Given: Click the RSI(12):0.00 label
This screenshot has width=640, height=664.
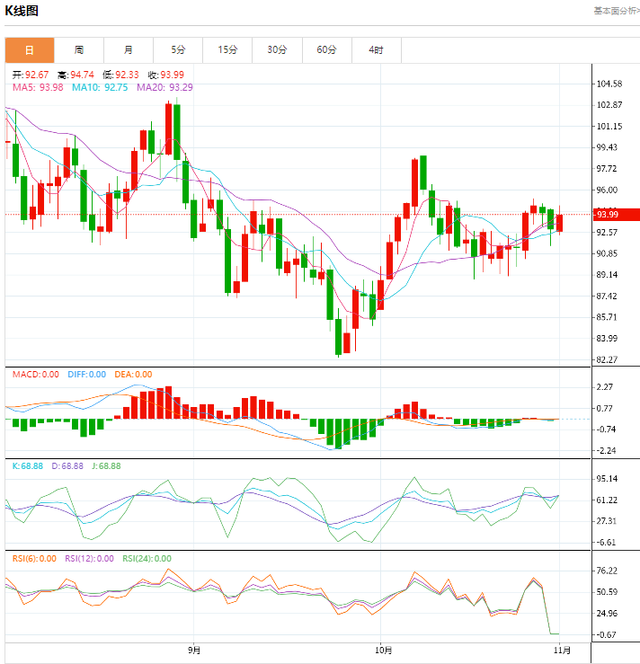Looking at the screenshot, I should coord(89,559).
